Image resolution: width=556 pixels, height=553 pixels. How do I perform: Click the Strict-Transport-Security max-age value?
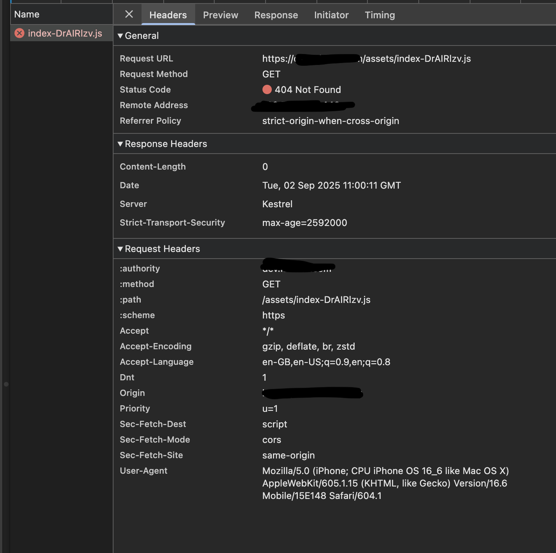click(304, 223)
